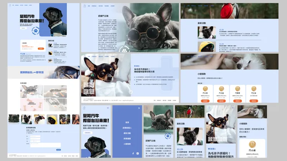Submit the contact form with blue button
Screen dimensions: 287x161
(59, 150)
